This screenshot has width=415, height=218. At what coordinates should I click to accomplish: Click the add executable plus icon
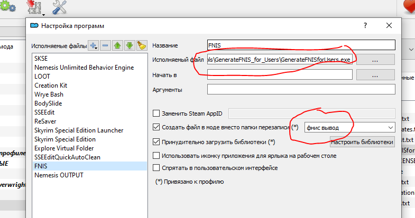click(x=94, y=46)
